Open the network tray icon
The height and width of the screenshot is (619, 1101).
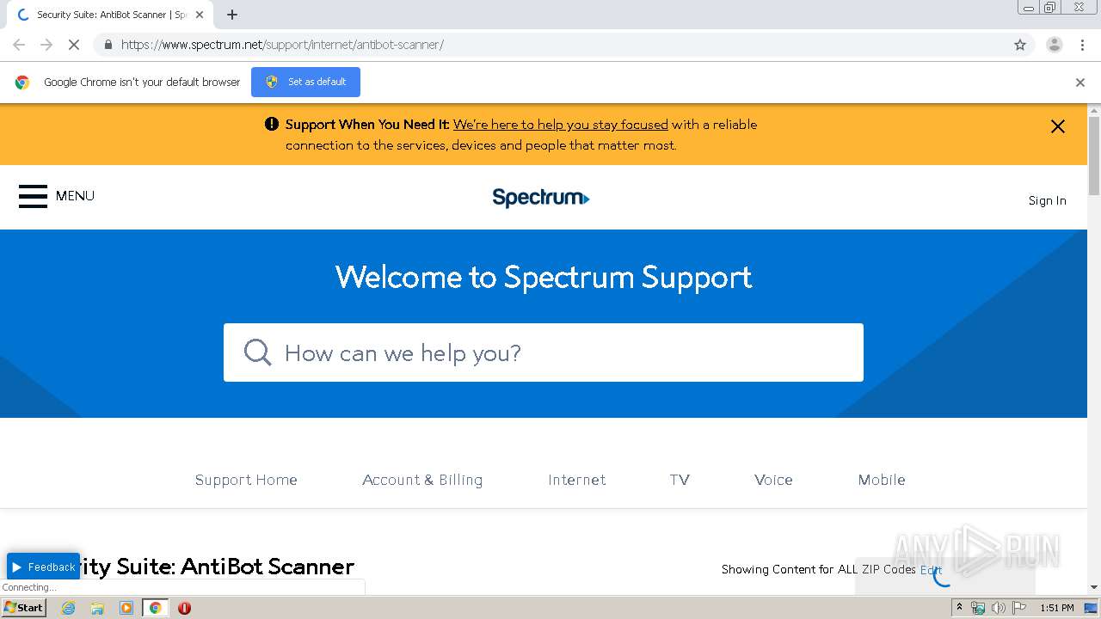[x=978, y=608]
